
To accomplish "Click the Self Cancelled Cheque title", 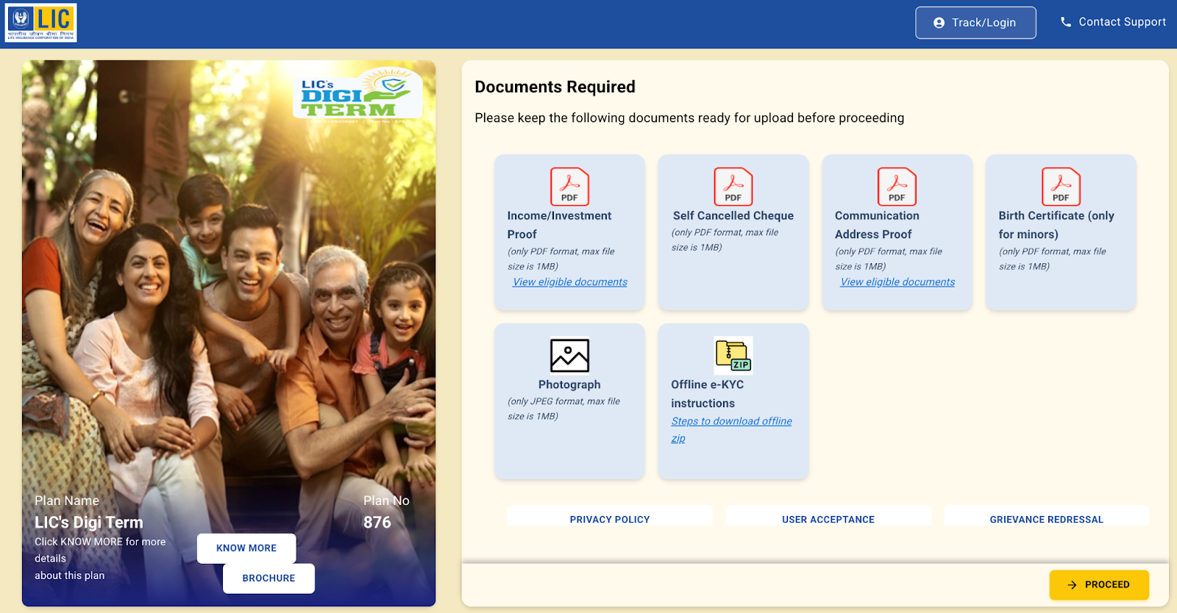I will (733, 215).
